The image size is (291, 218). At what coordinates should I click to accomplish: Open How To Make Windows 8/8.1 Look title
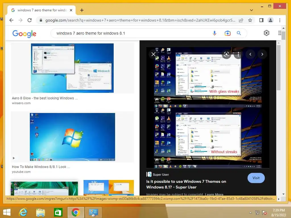pos(41,167)
